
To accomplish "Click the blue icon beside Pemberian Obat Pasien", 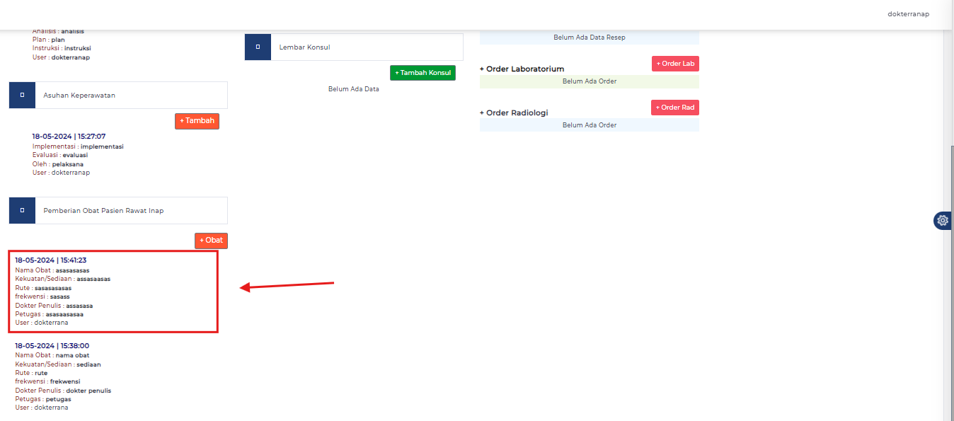I will click(x=22, y=210).
